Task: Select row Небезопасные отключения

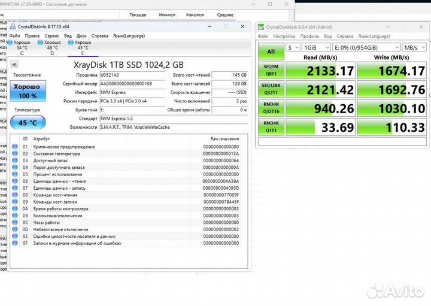Action: click(126, 229)
